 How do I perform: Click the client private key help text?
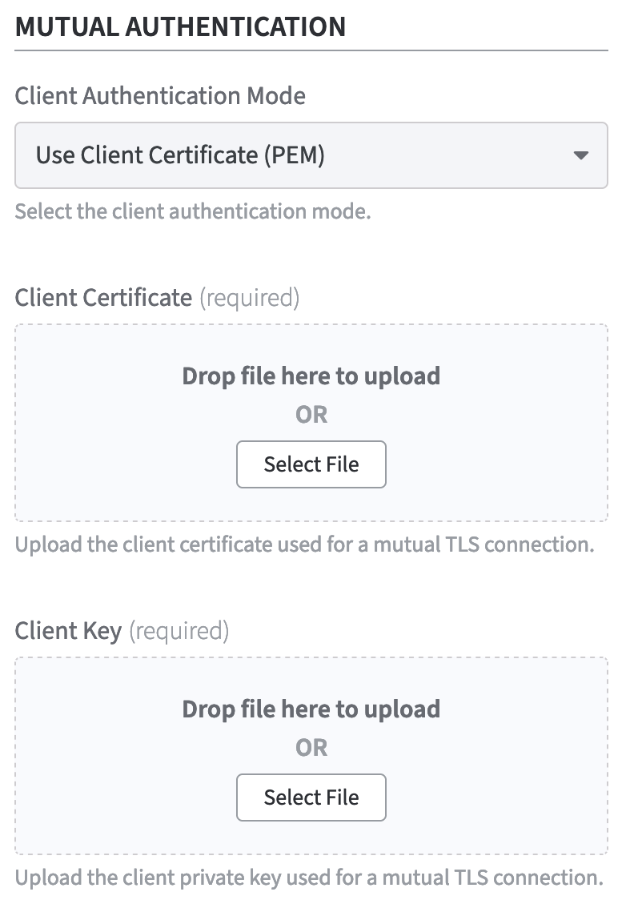(308, 878)
